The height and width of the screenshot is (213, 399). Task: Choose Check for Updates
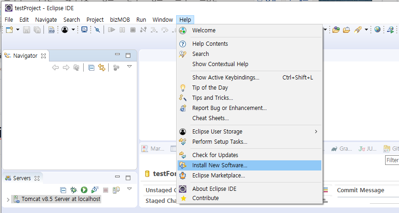pos(249,155)
